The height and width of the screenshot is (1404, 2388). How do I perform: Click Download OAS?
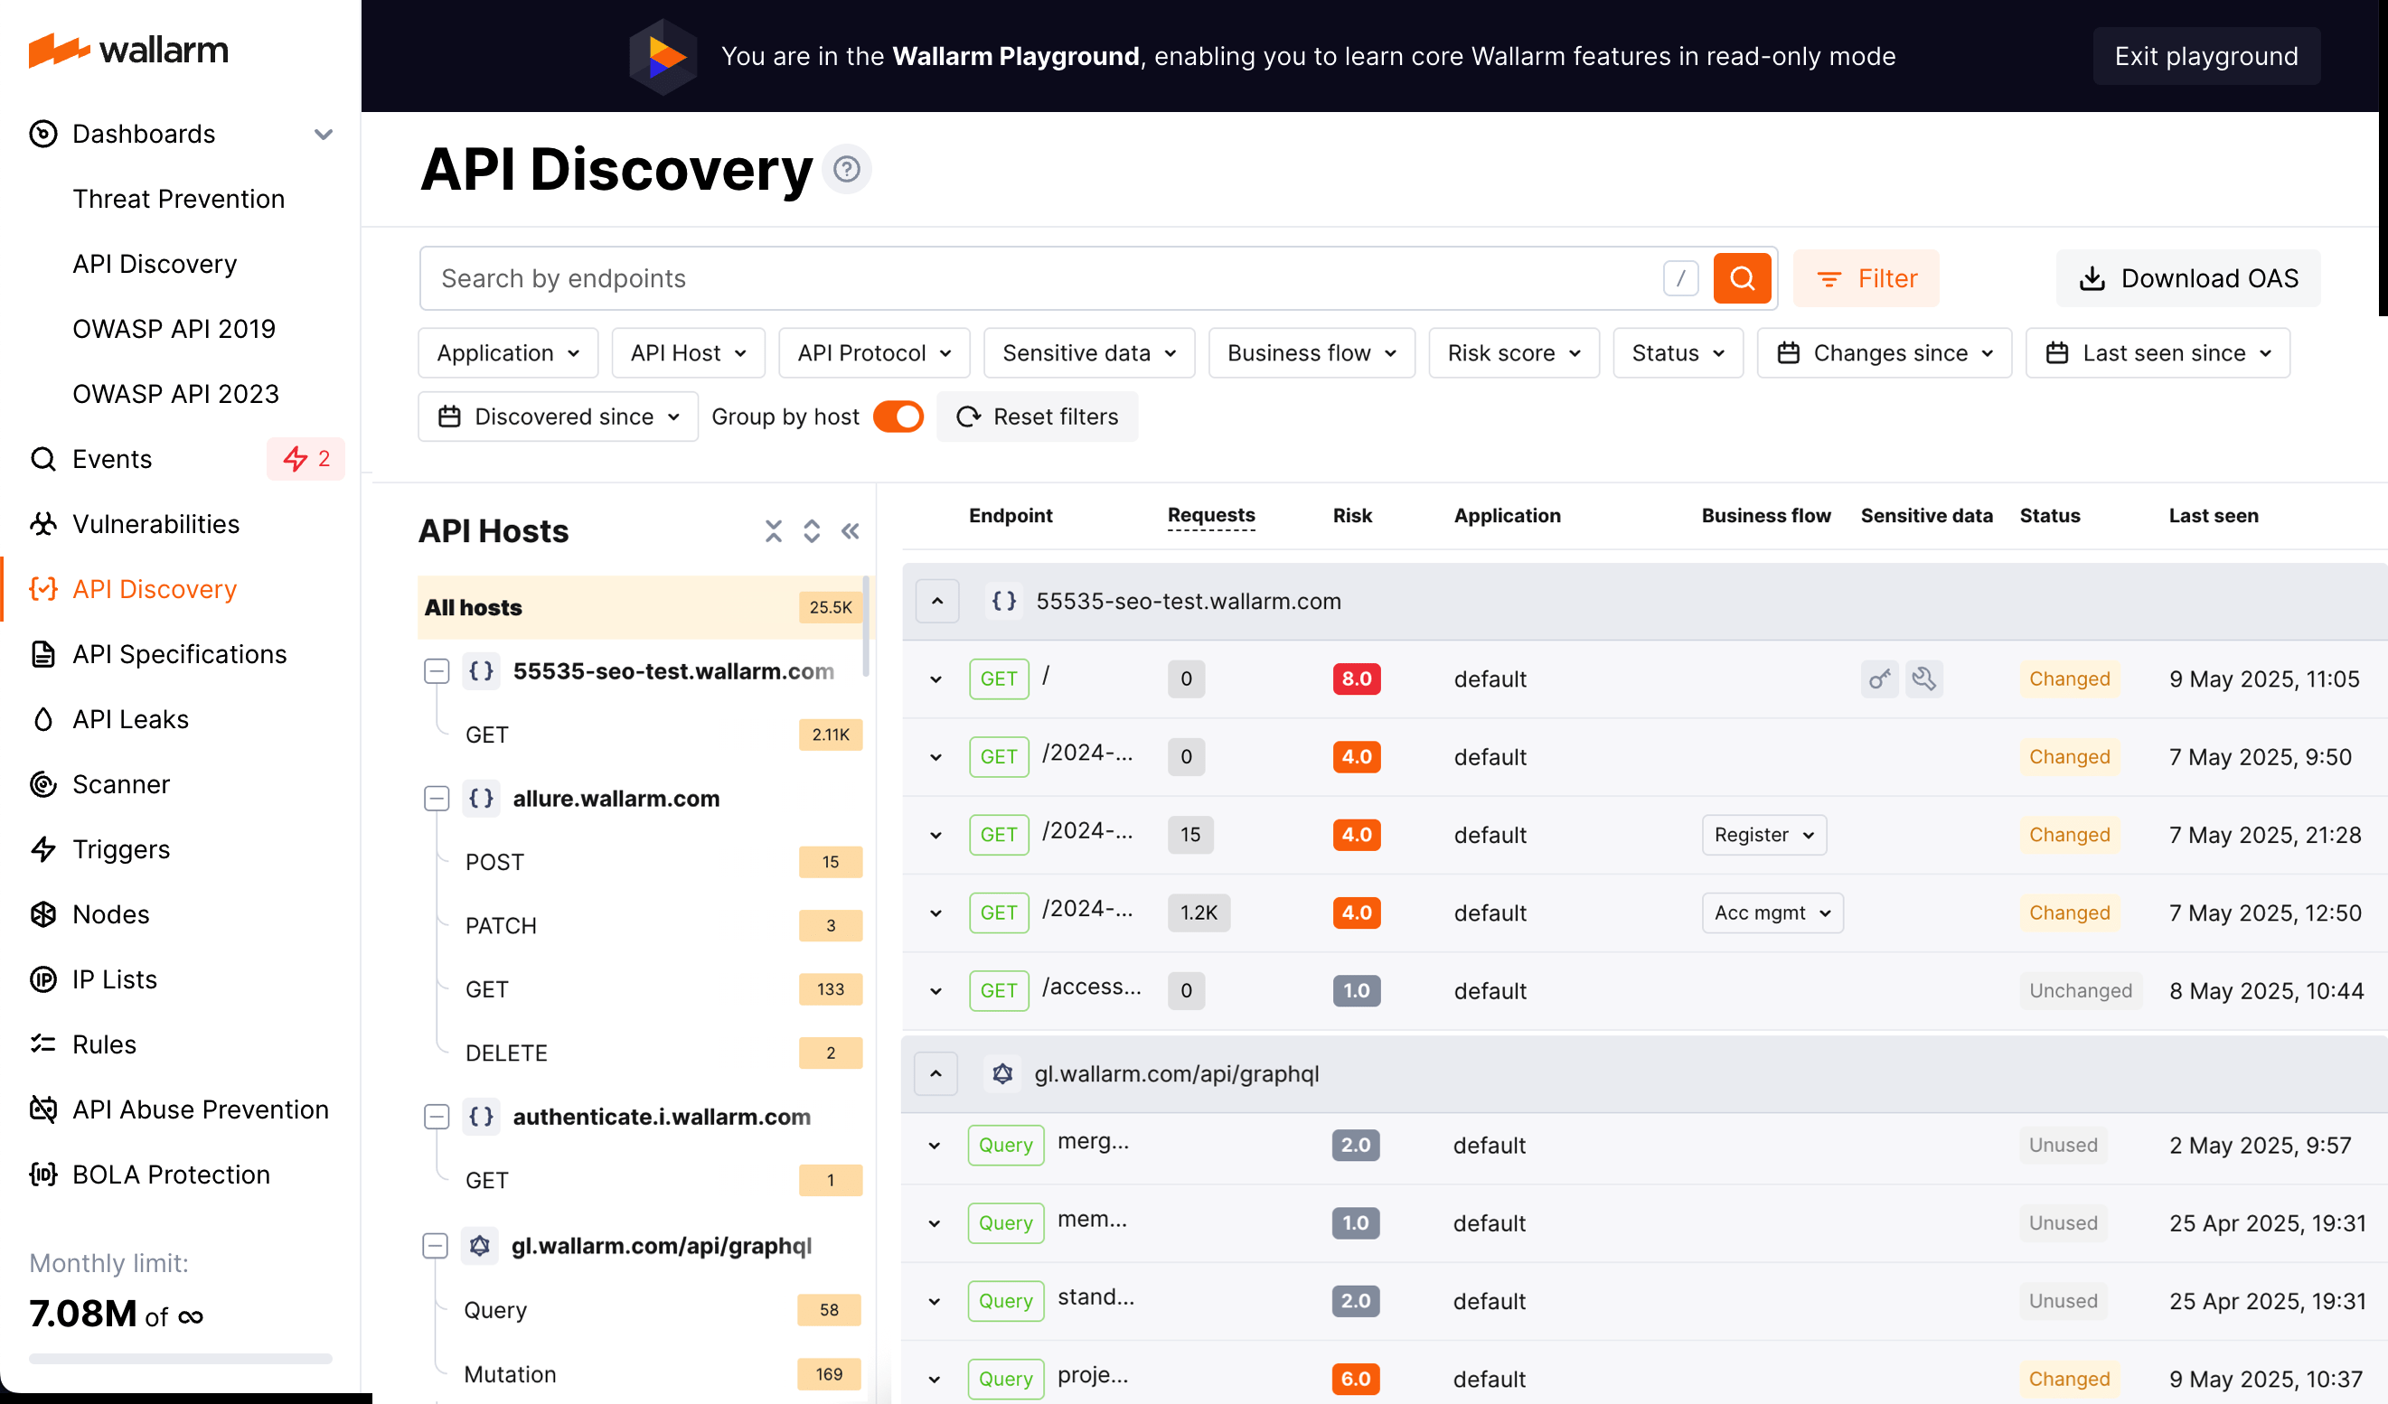tap(2187, 277)
